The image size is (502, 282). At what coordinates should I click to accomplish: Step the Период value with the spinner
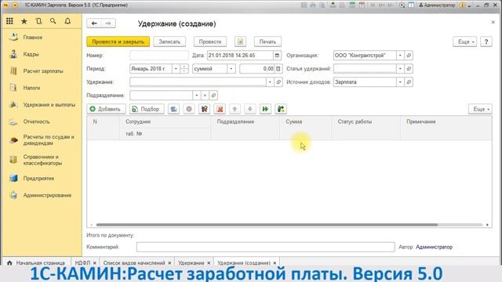[184, 69]
